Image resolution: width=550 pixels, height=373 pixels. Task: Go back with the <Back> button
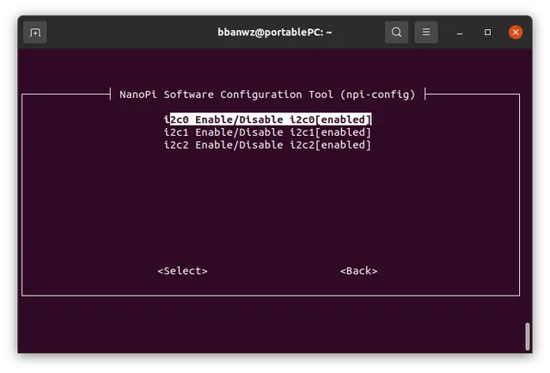click(x=359, y=271)
